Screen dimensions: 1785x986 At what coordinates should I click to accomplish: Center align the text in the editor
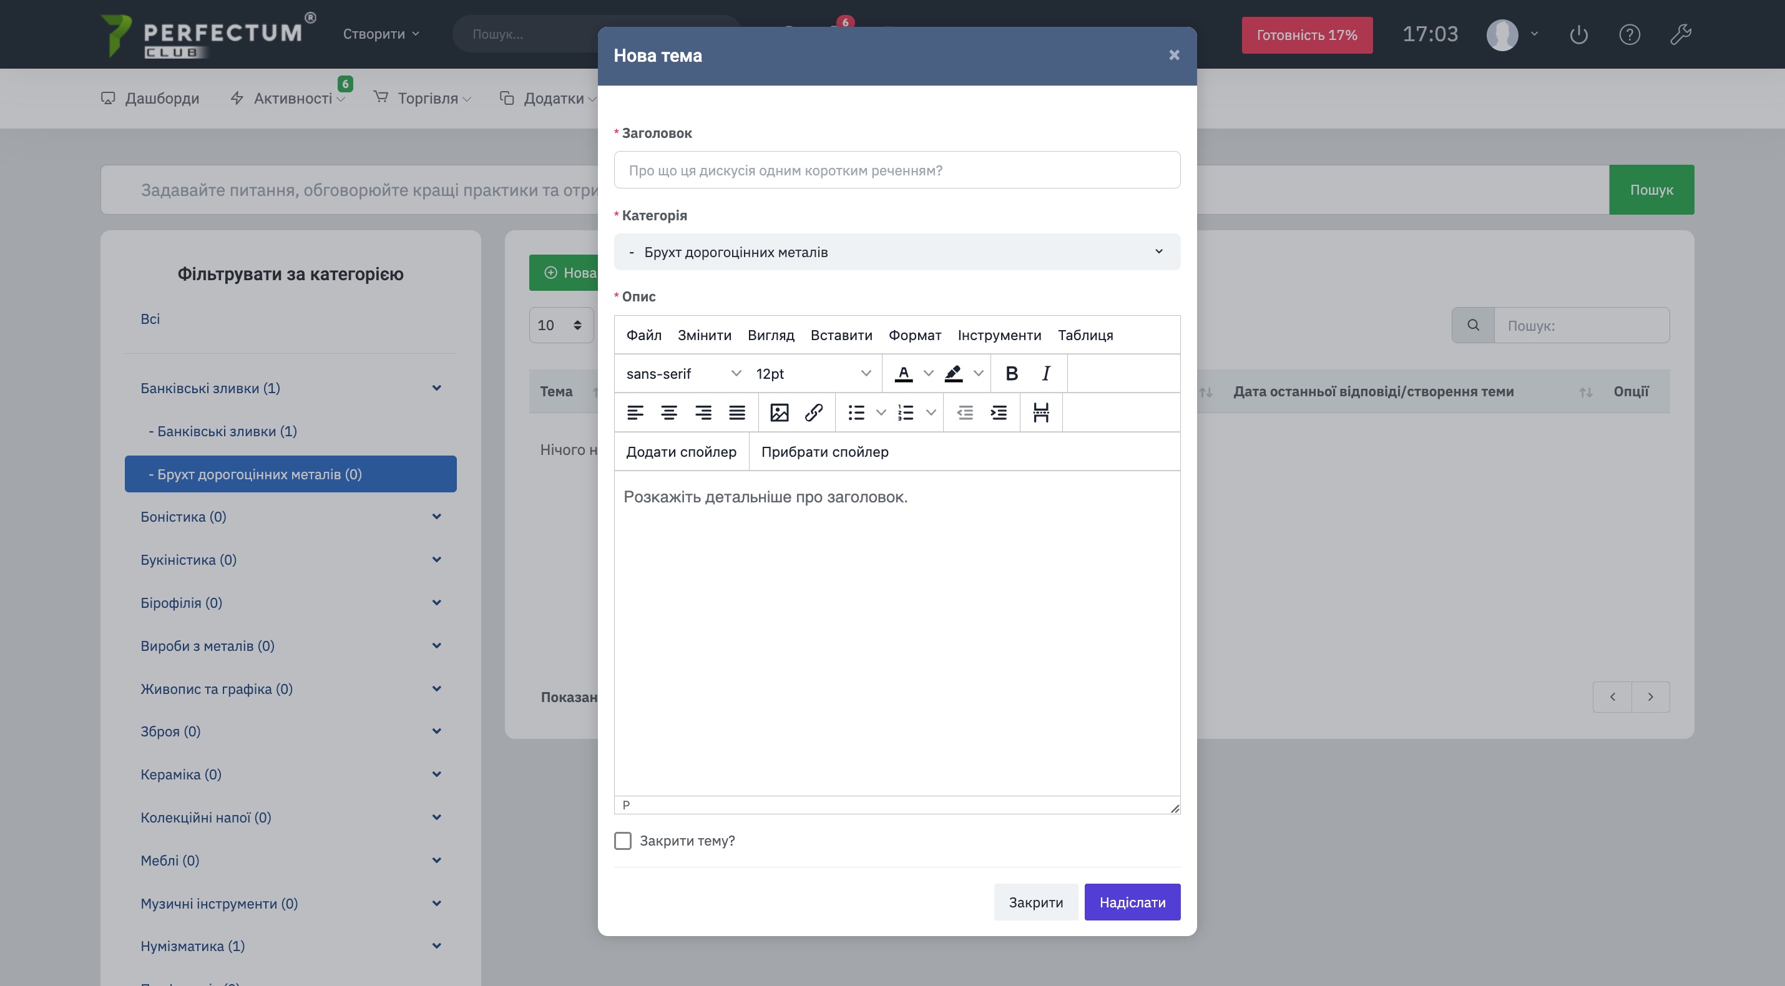[668, 413]
